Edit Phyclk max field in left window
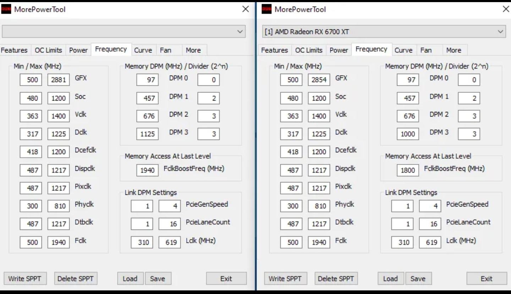The width and height of the screenshot is (511, 294). 59,206
